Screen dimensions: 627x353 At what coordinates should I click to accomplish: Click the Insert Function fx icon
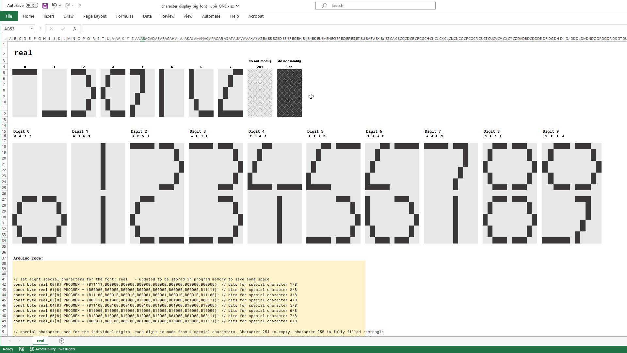pyautogui.click(x=74, y=29)
